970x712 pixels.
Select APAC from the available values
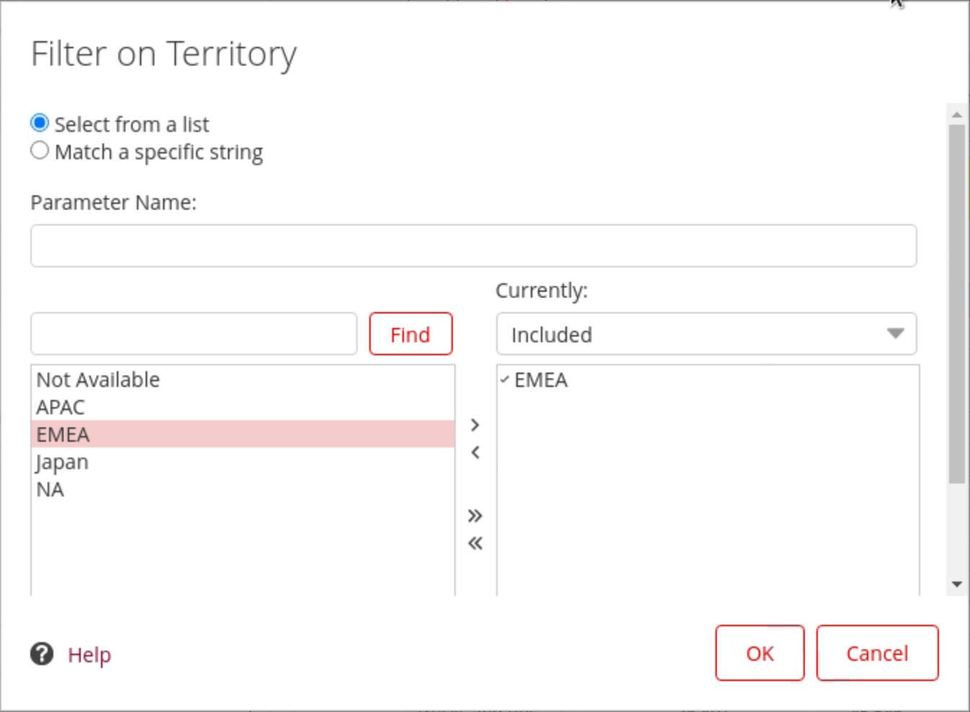[61, 407]
